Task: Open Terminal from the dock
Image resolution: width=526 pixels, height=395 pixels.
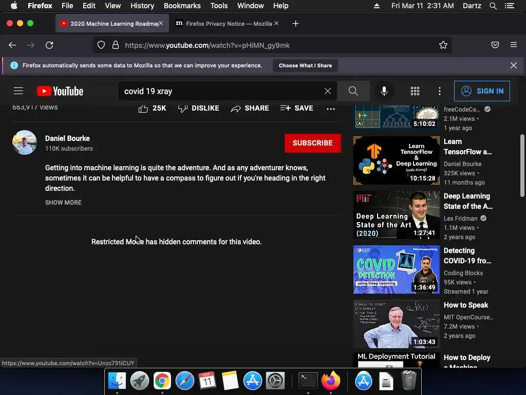Action: 308,381
